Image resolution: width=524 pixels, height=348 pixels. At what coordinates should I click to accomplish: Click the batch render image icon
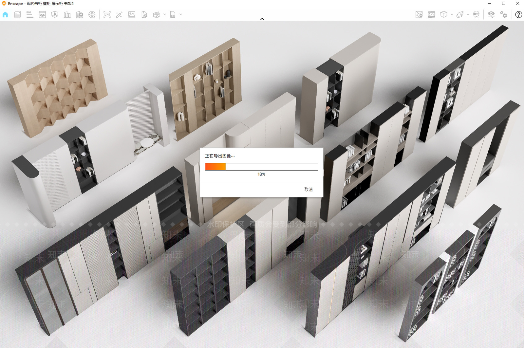(132, 15)
